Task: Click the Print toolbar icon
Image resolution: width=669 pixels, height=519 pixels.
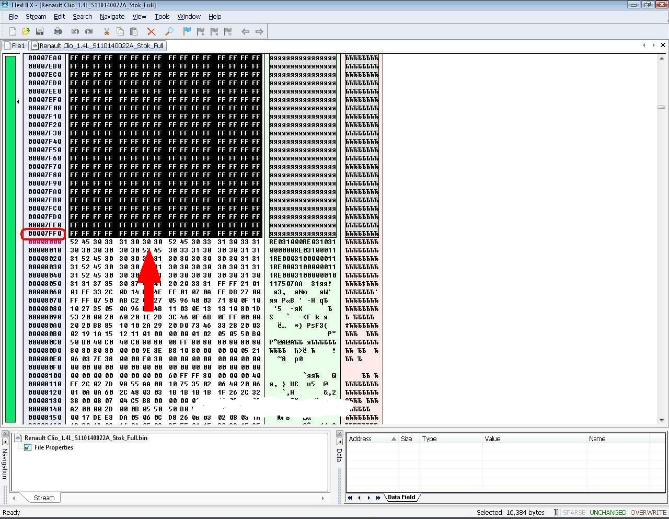Action: [57, 31]
